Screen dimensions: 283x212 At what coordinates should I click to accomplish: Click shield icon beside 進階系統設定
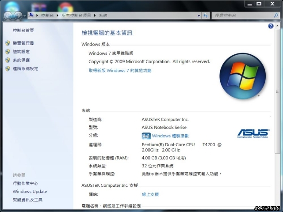click(8, 68)
